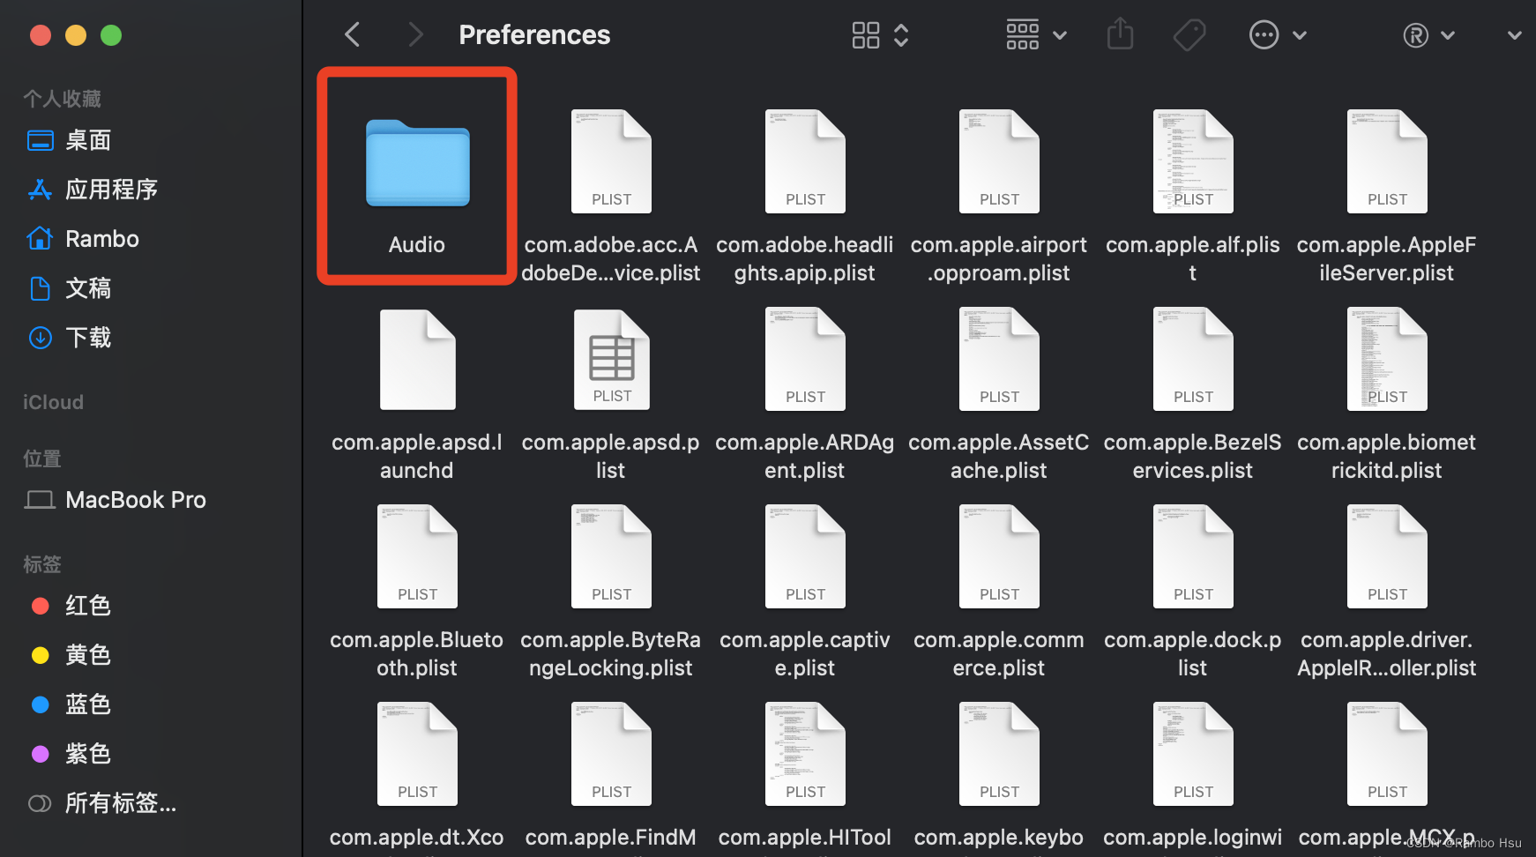Close the Finder window with the red button
1536x857 pixels.
coord(41,35)
